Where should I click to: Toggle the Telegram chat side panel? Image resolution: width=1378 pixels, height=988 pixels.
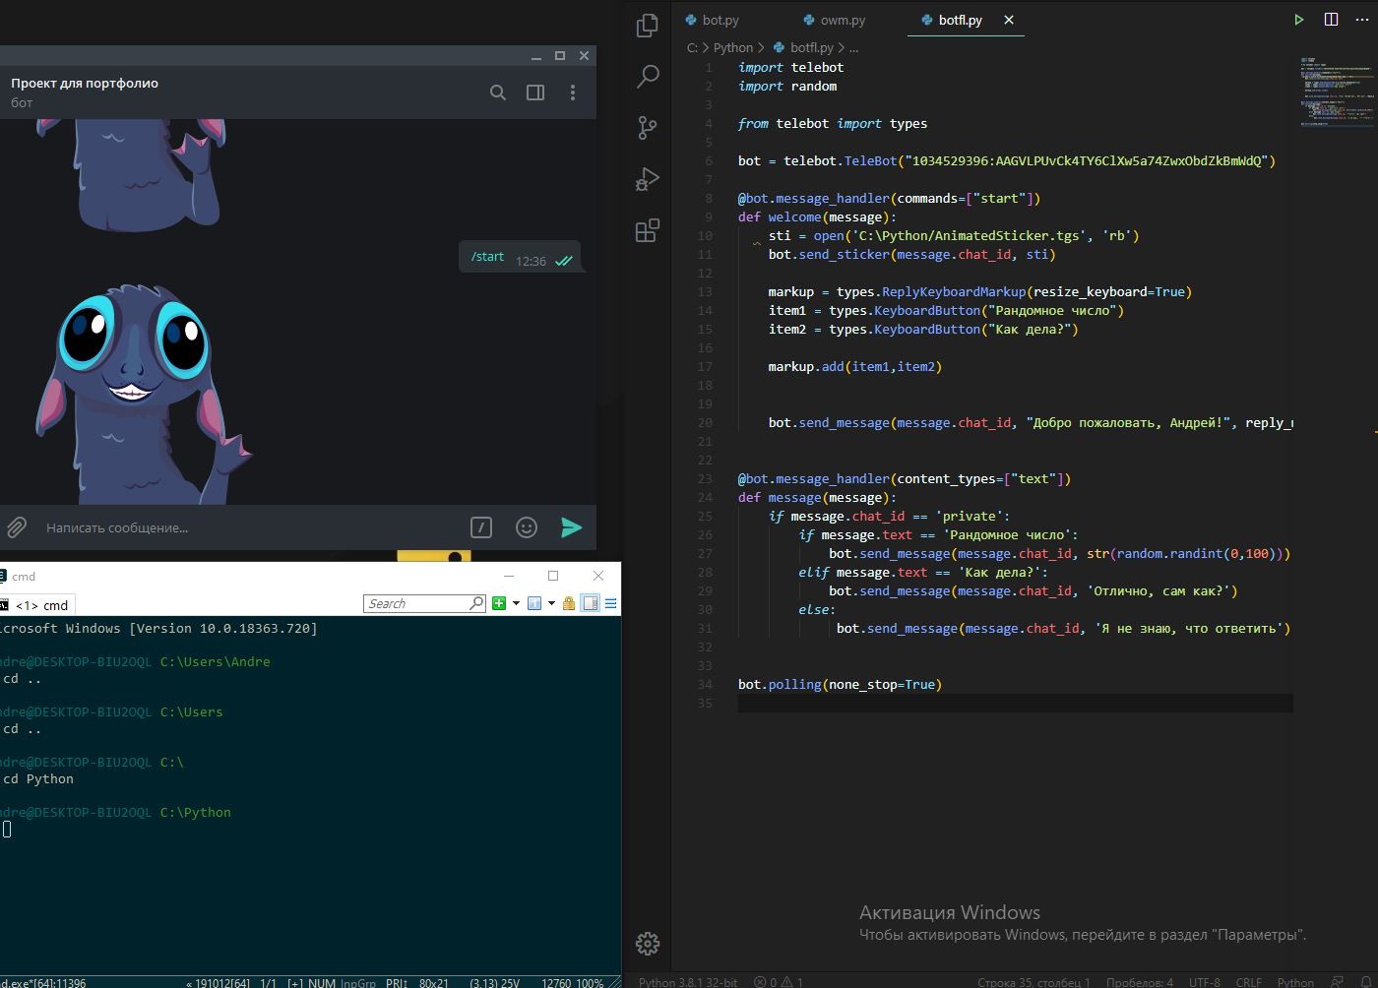click(535, 93)
